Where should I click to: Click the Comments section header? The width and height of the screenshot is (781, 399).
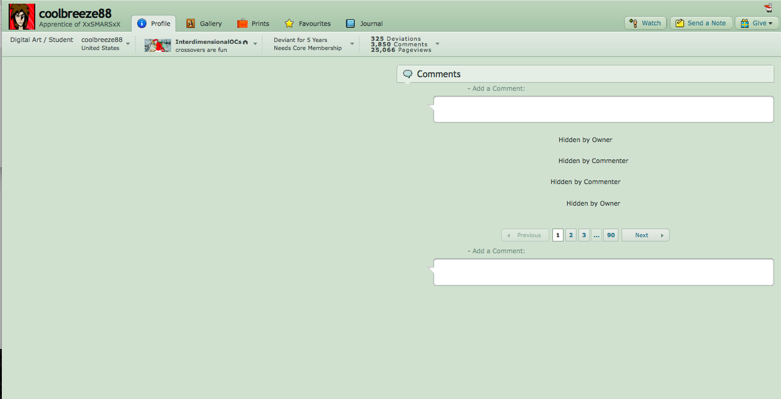click(x=585, y=74)
